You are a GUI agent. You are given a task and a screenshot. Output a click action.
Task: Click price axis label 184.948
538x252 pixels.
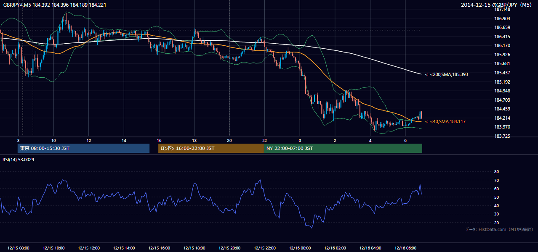[x=502, y=91]
